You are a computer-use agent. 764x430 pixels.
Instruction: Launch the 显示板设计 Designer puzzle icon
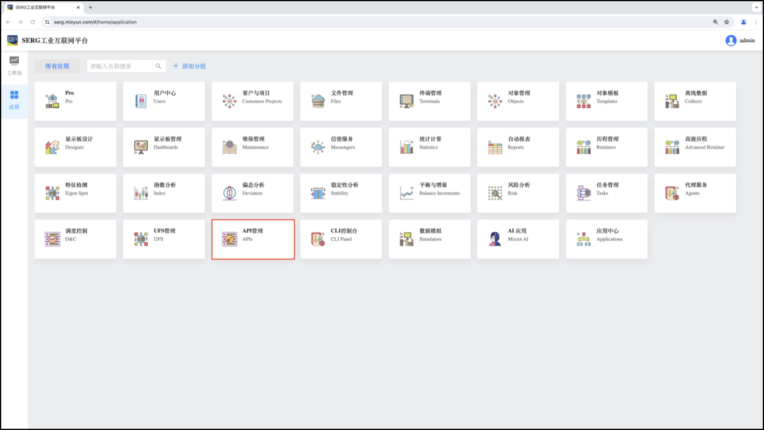pos(52,147)
